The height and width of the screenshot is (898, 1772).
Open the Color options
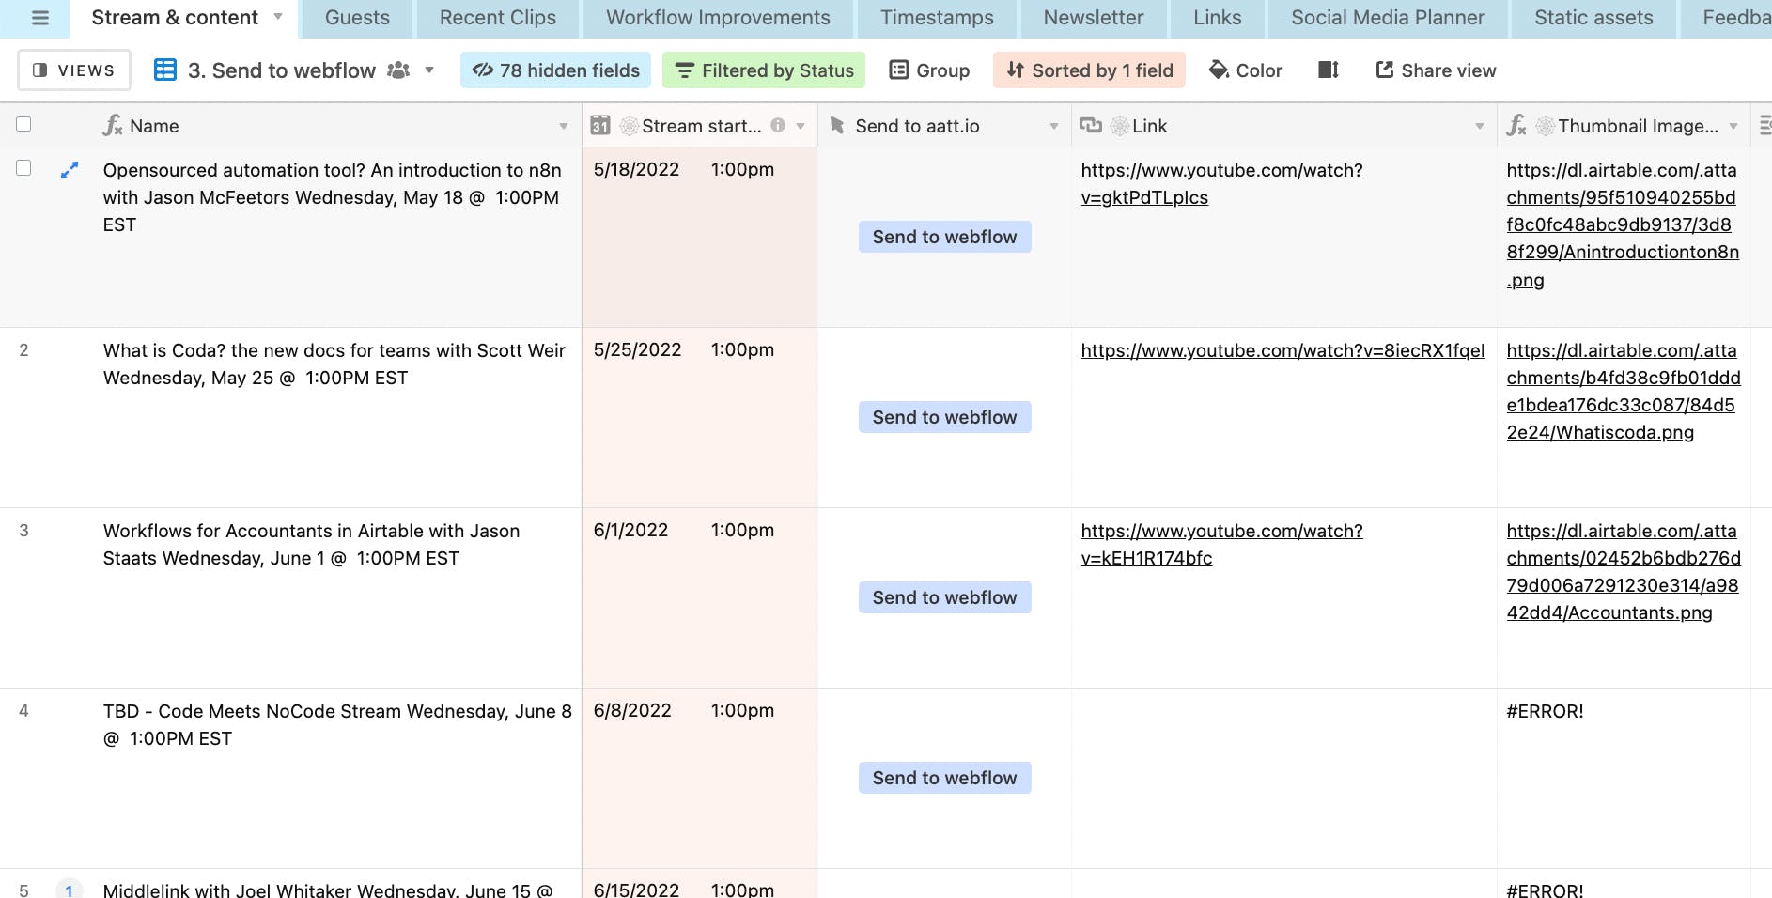(1246, 70)
